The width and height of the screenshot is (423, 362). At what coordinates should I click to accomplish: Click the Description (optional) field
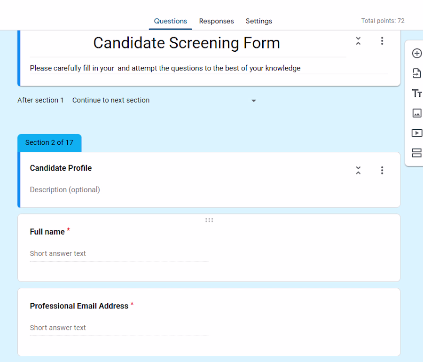[x=65, y=190]
